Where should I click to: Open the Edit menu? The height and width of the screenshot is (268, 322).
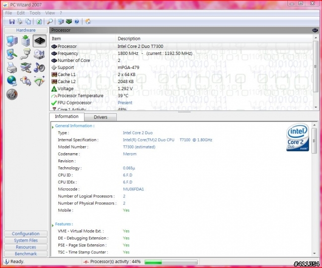21,13
